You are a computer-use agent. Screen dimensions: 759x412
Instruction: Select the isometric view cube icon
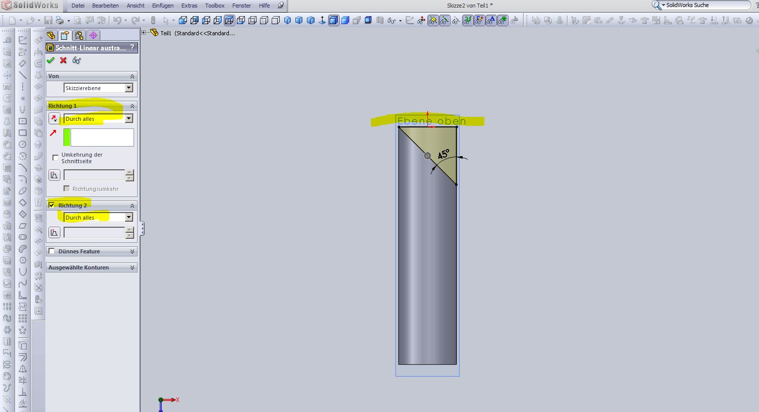tap(287, 21)
